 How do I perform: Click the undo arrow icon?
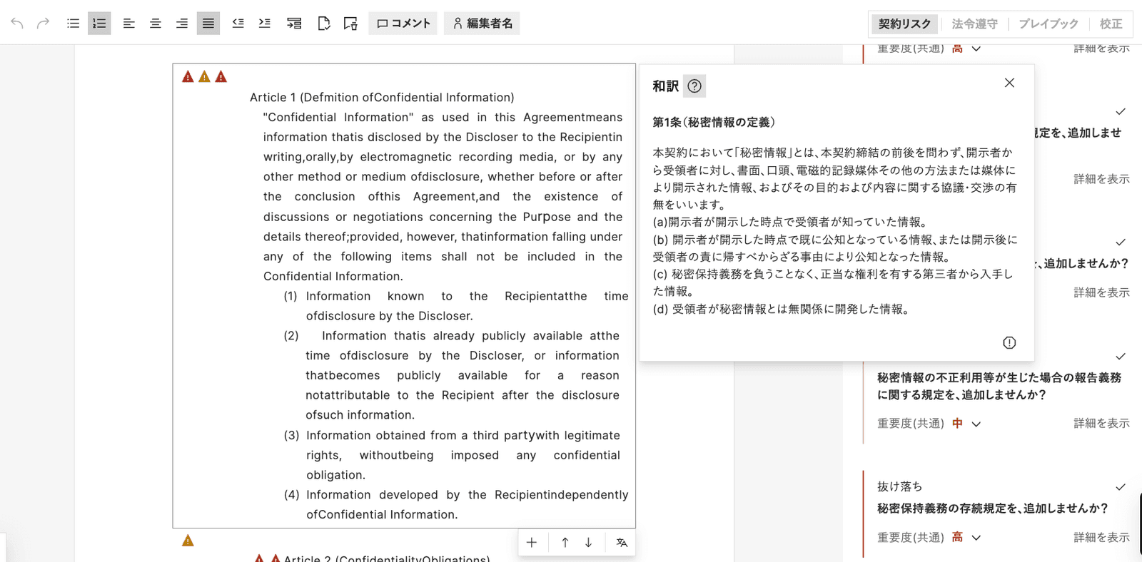point(17,24)
